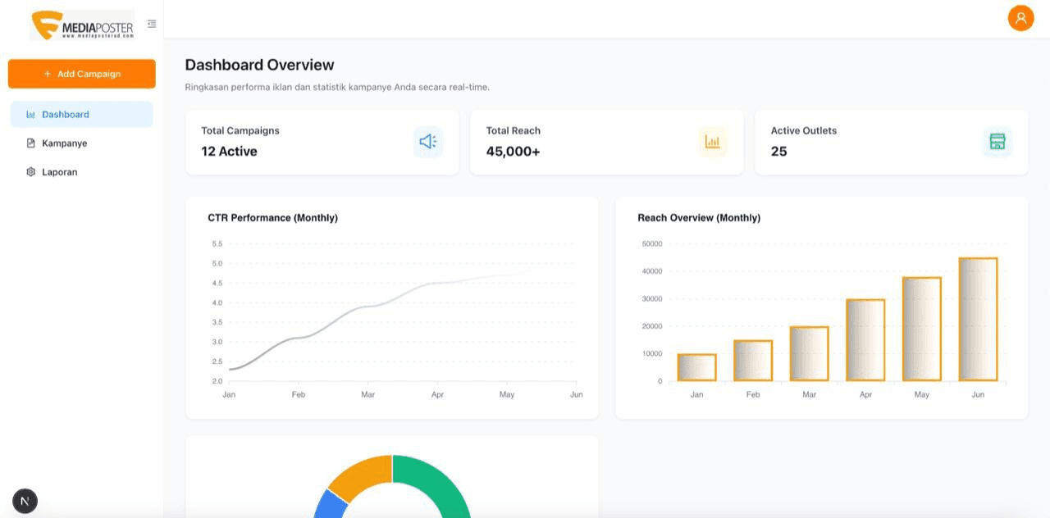Collapse the sidebar menu toggle
Image resolution: width=1050 pixels, height=518 pixels.
pyautogui.click(x=152, y=24)
